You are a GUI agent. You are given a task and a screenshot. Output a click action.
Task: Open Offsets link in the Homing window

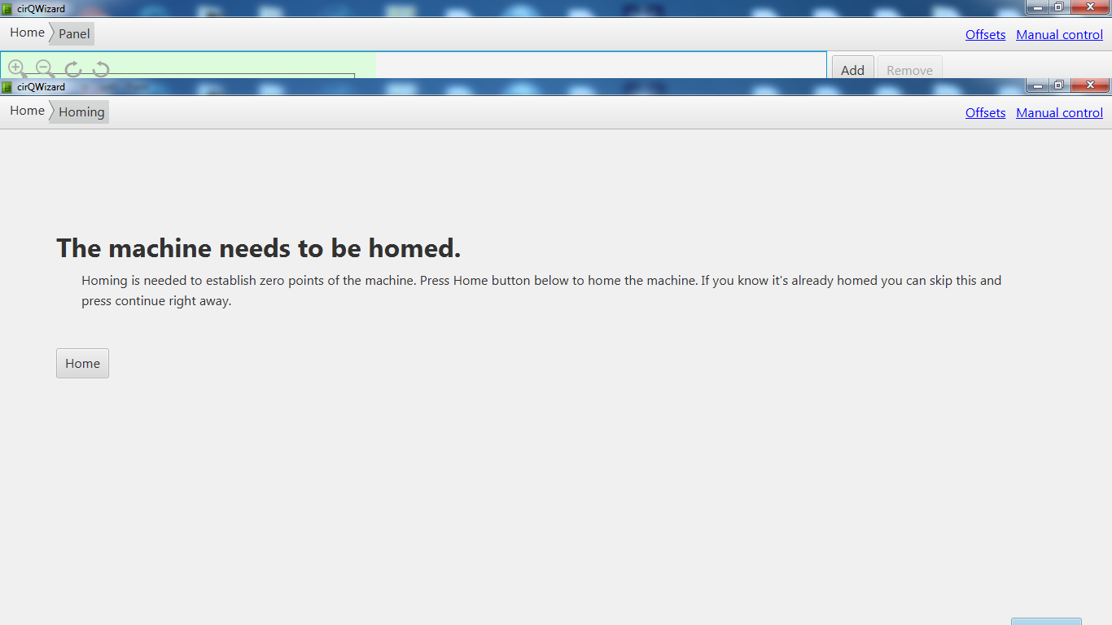point(985,113)
